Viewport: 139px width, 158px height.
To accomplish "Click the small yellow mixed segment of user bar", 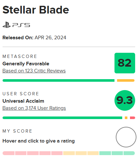I will point(126,118).
